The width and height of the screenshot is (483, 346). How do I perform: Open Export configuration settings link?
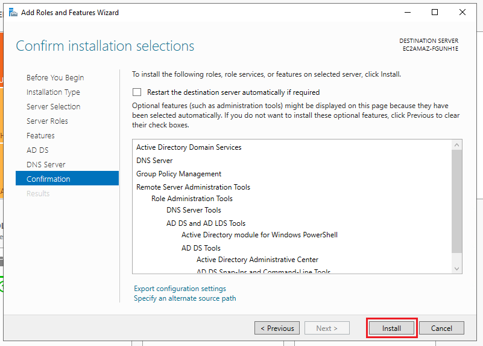pos(180,289)
